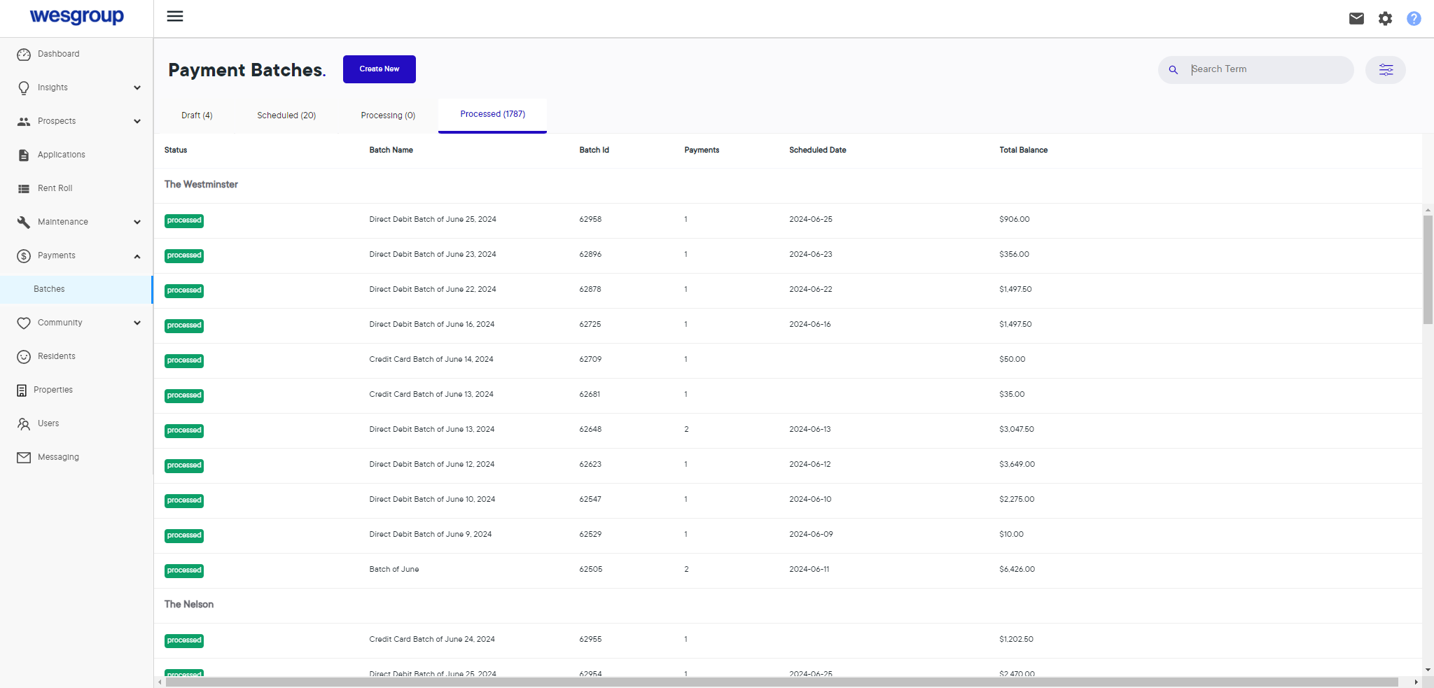Open the mail inbox icon
This screenshot has height=688, width=1434.
coord(1356,18)
